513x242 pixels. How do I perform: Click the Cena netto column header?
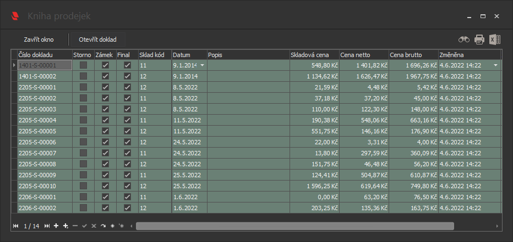(364, 55)
